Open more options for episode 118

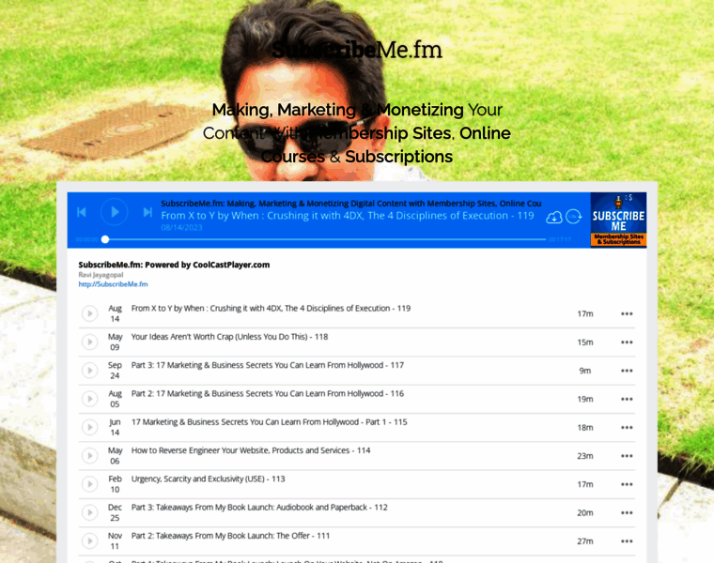click(x=627, y=342)
